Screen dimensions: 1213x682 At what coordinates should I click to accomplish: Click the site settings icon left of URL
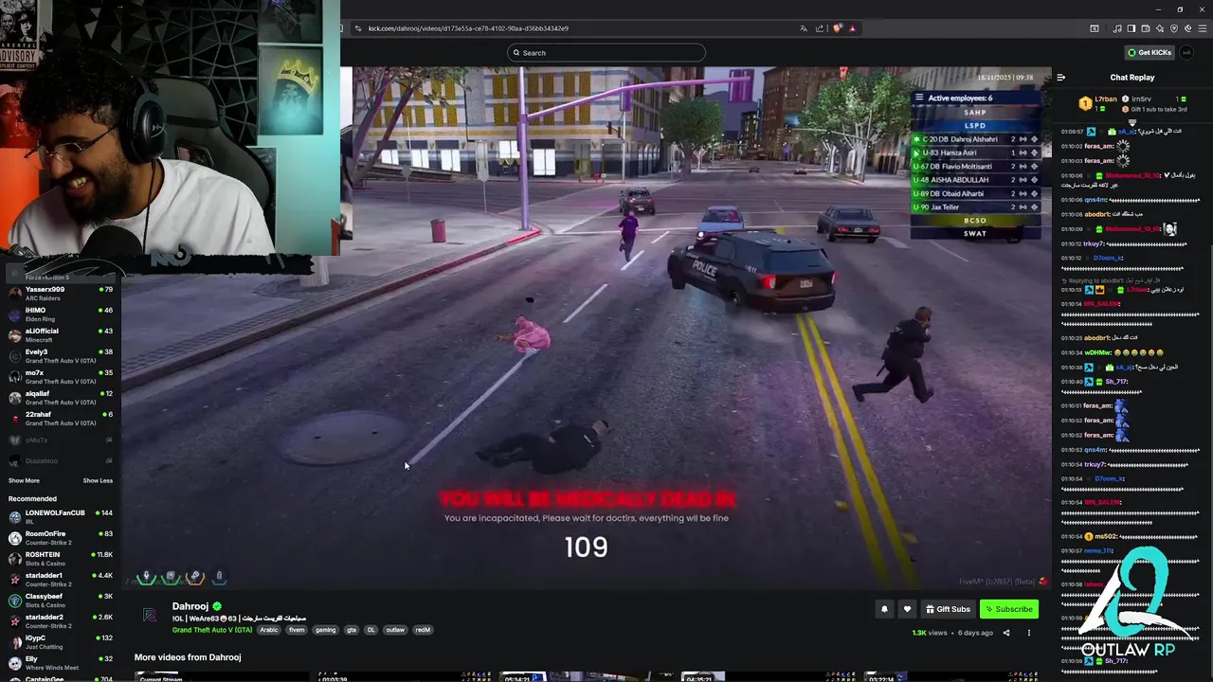tap(358, 28)
